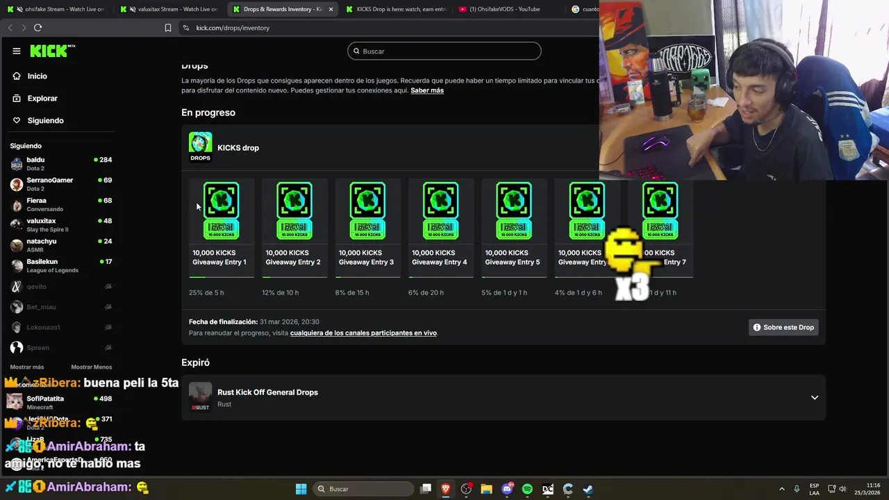
Task: Open Brave browser from taskbar
Action: coord(446,489)
